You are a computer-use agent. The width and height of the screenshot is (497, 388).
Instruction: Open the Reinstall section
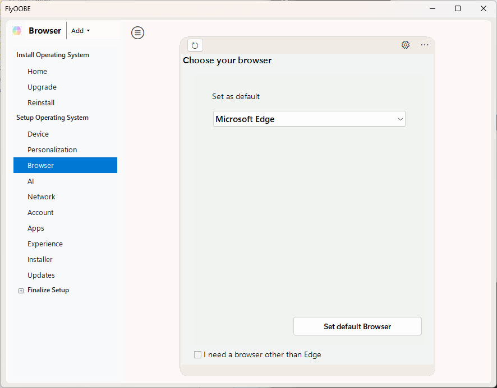click(41, 103)
